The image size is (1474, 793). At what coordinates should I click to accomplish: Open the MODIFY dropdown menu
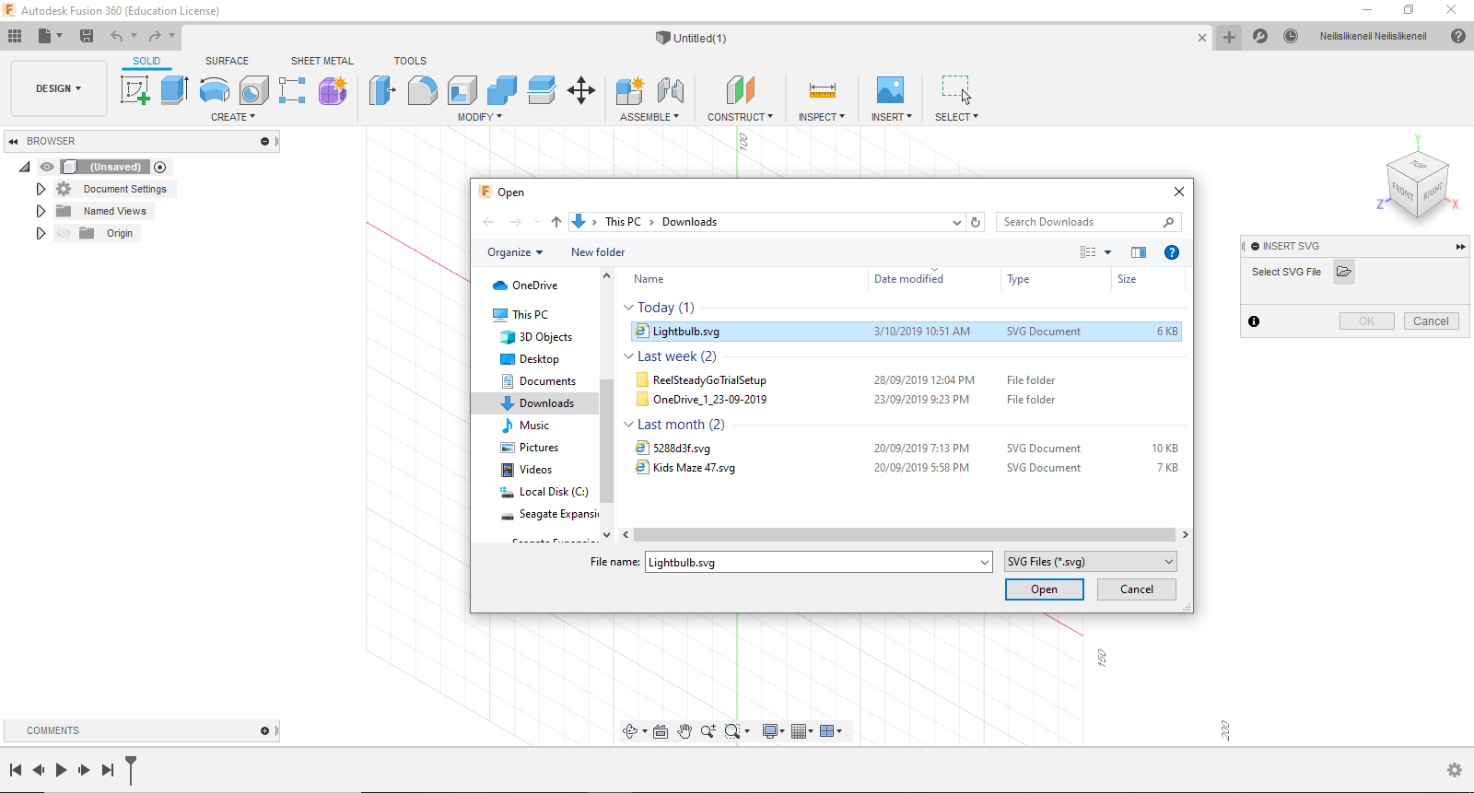pos(480,117)
